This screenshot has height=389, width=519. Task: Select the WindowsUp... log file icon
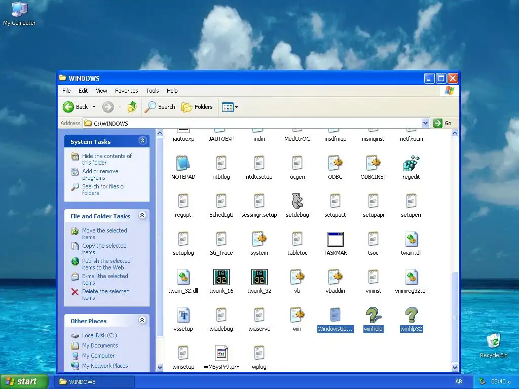point(336,315)
